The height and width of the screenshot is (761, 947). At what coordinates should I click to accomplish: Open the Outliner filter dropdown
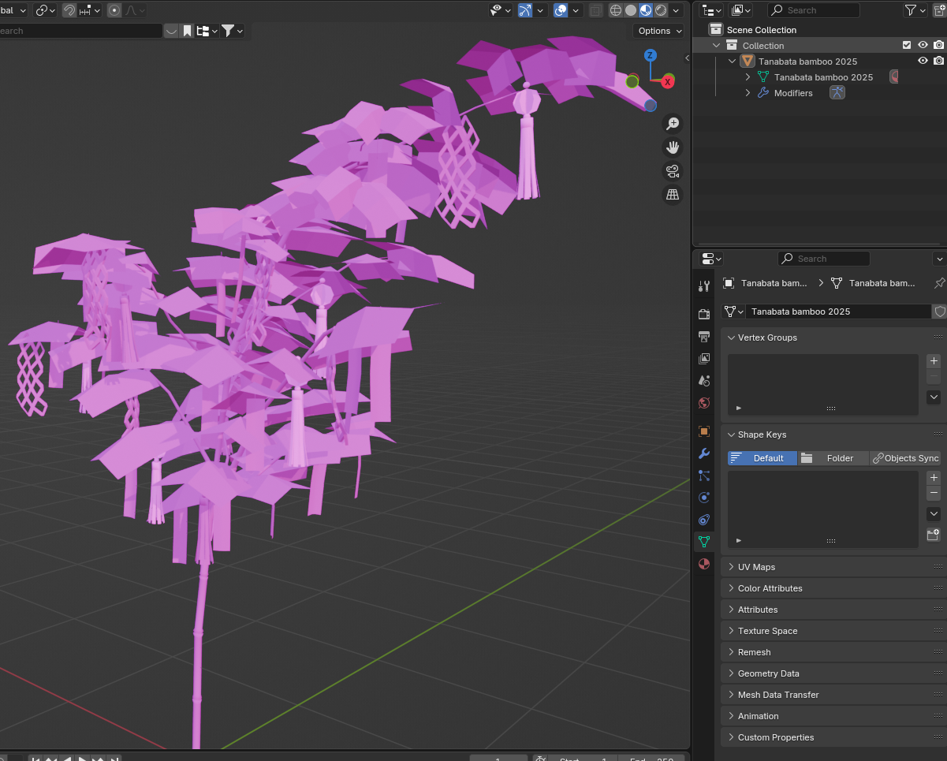tap(916, 10)
